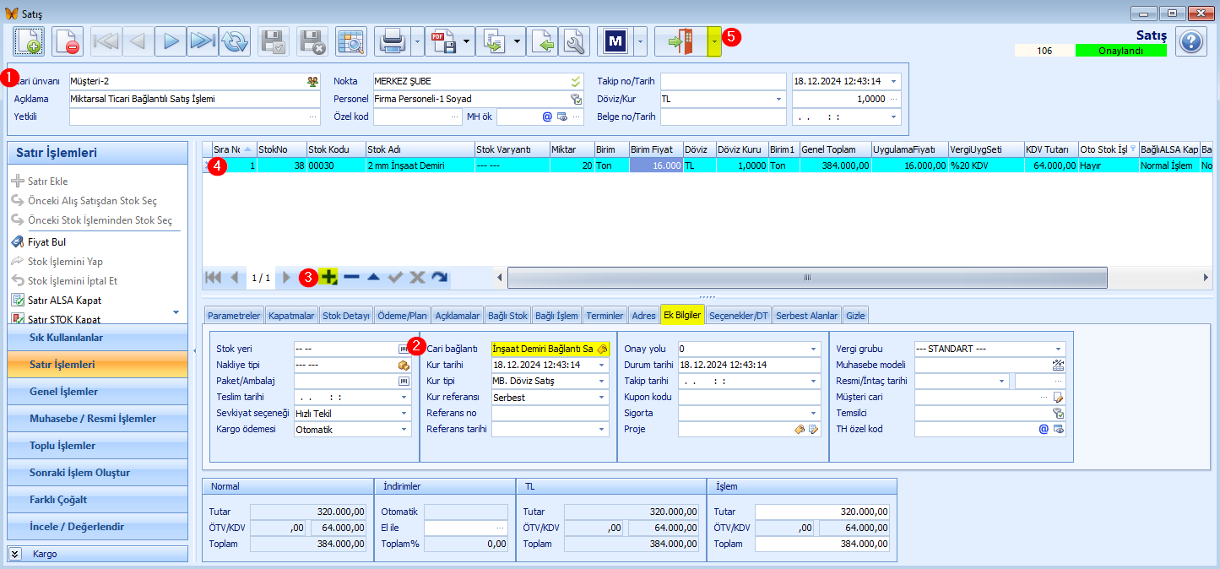Create a new sales document

pyautogui.click(x=29, y=41)
